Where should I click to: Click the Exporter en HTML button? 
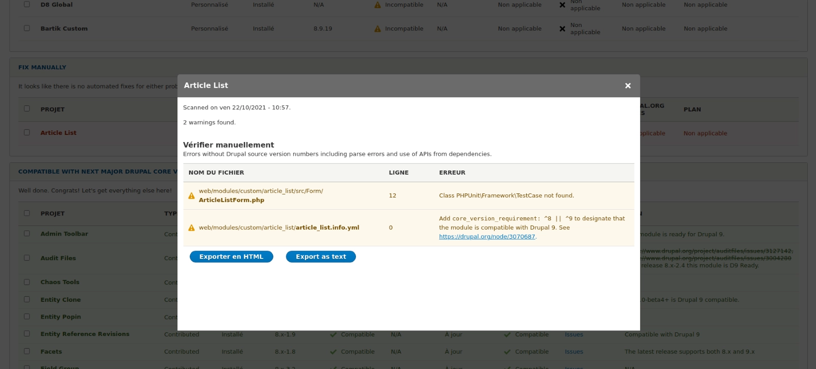232,257
